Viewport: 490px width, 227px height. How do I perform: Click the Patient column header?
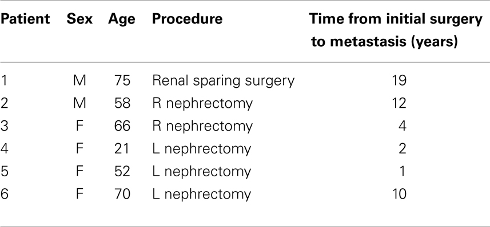pos(25,19)
